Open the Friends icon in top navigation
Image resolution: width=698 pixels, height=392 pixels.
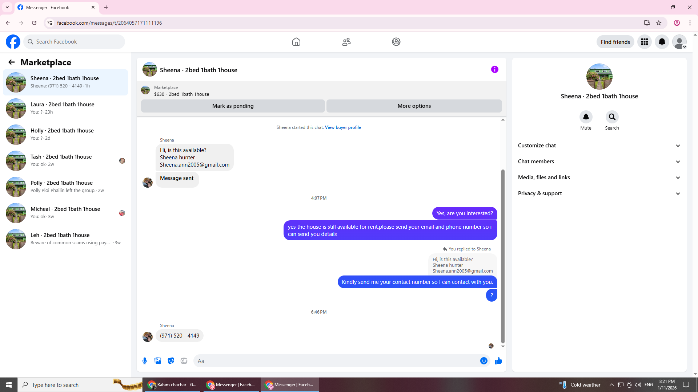coord(346,42)
